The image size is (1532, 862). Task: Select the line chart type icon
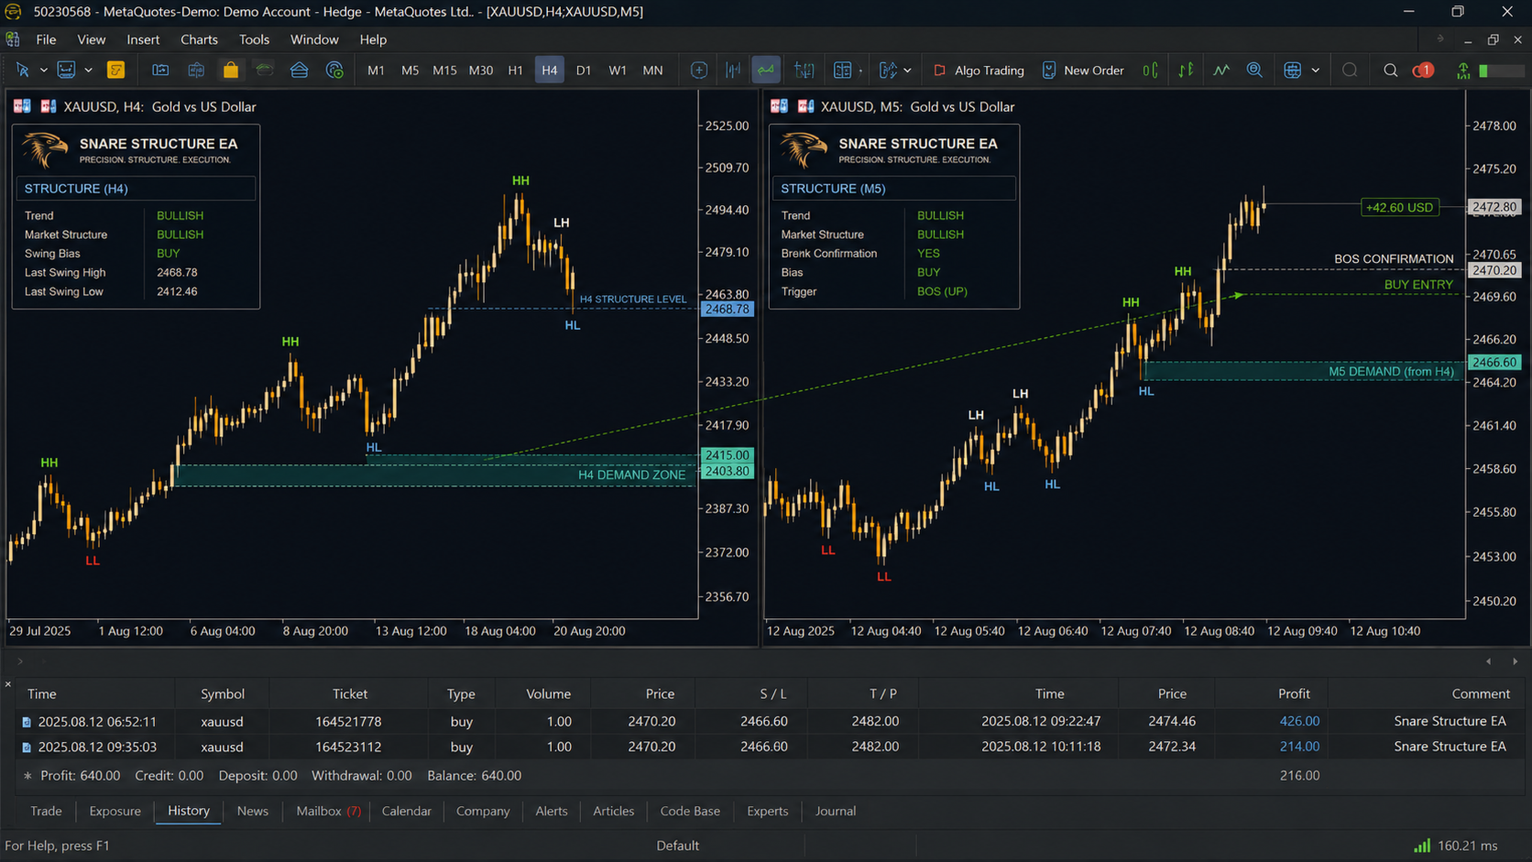(x=766, y=70)
